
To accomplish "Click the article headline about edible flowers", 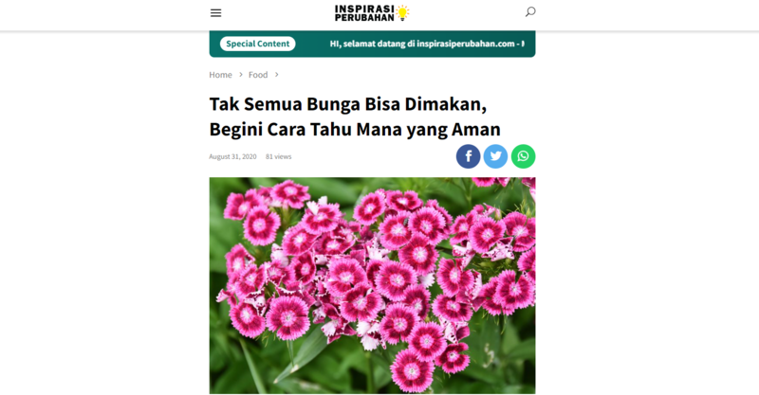I will 355,117.
